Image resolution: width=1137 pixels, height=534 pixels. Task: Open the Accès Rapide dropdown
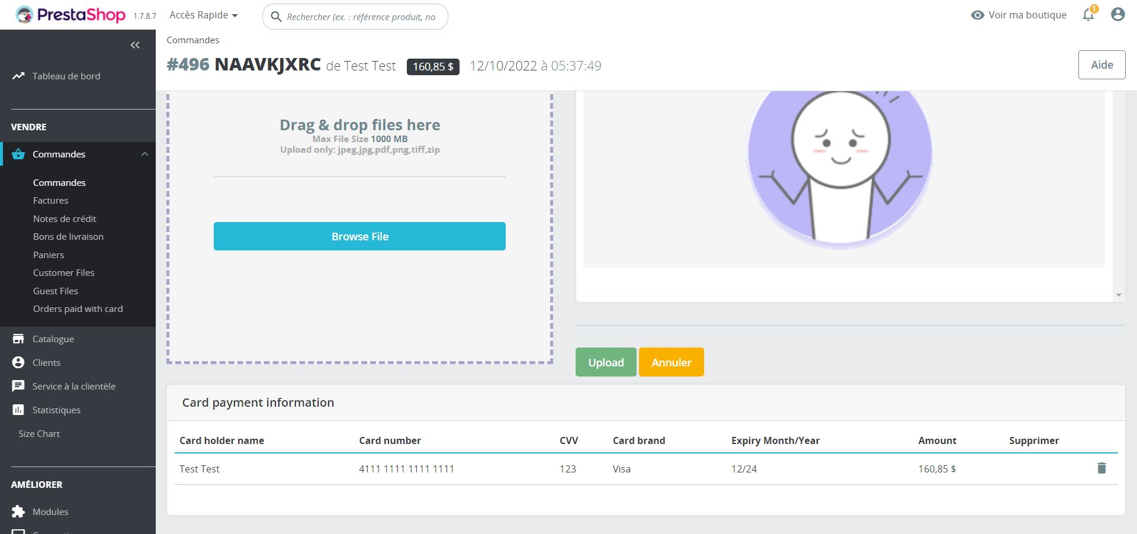(x=203, y=15)
